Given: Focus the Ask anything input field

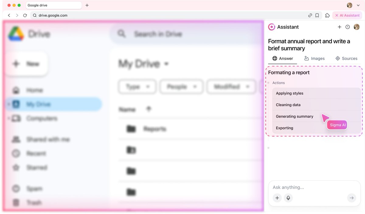Looking at the screenshot, I should [x=314, y=187].
